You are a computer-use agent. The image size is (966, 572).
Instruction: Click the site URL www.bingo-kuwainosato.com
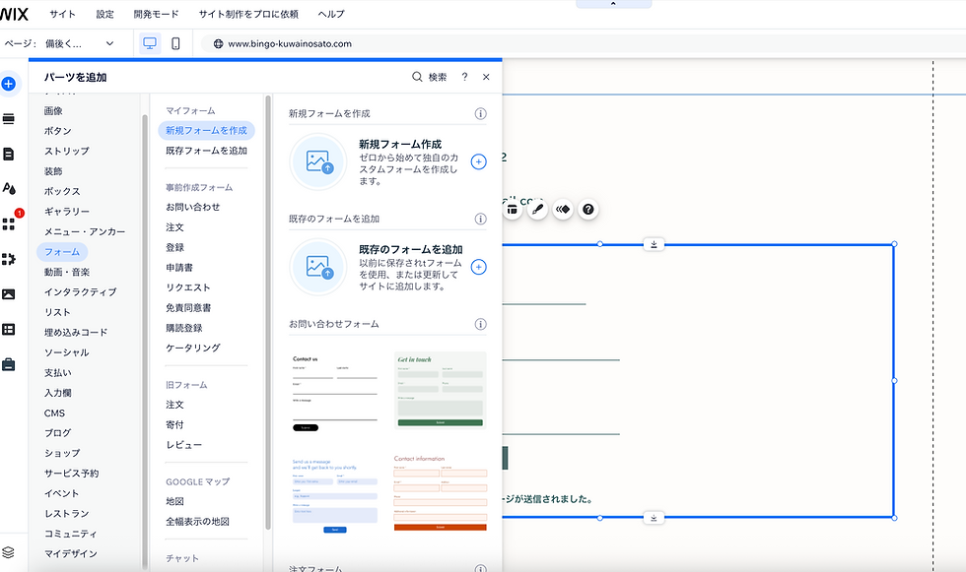(x=290, y=43)
